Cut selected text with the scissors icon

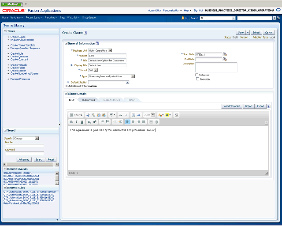tap(88, 115)
